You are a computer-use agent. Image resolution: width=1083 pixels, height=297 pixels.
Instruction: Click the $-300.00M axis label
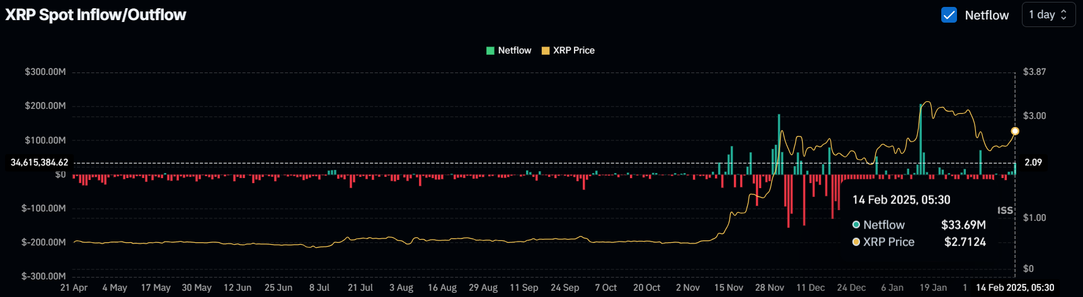(x=43, y=276)
